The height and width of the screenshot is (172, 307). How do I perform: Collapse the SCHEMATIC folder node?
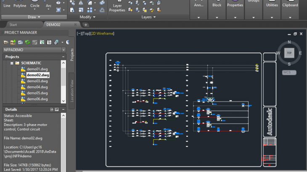(x=12, y=63)
